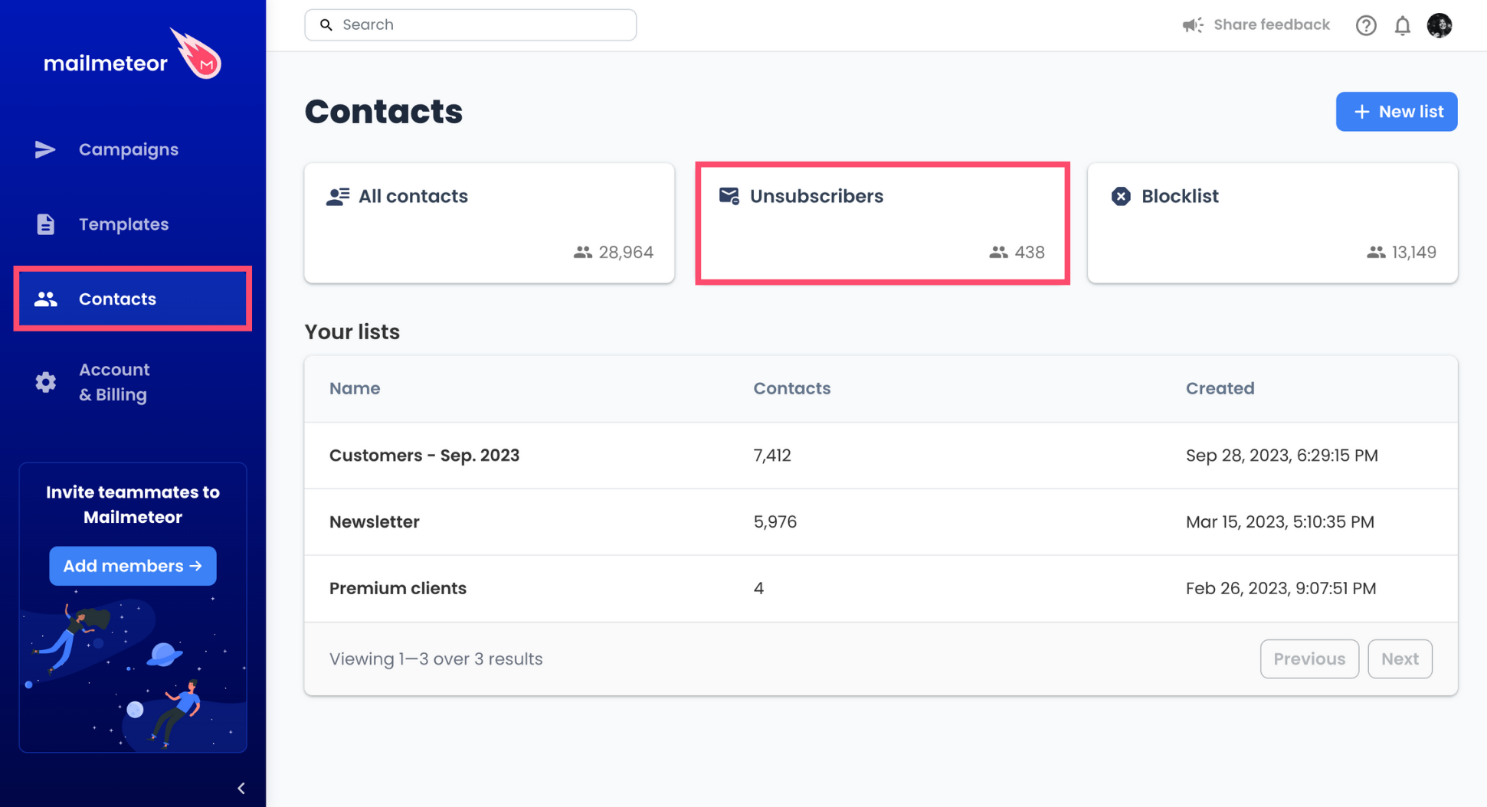1487x807 pixels.
Task: Go to Campaigns section
Action: [x=129, y=149]
